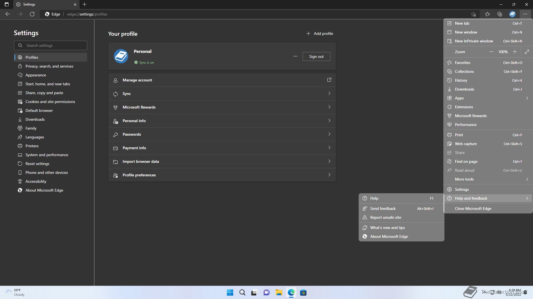This screenshot has height=299, width=533.
Task: Click the back navigation arrow
Action: click(x=8, y=14)
